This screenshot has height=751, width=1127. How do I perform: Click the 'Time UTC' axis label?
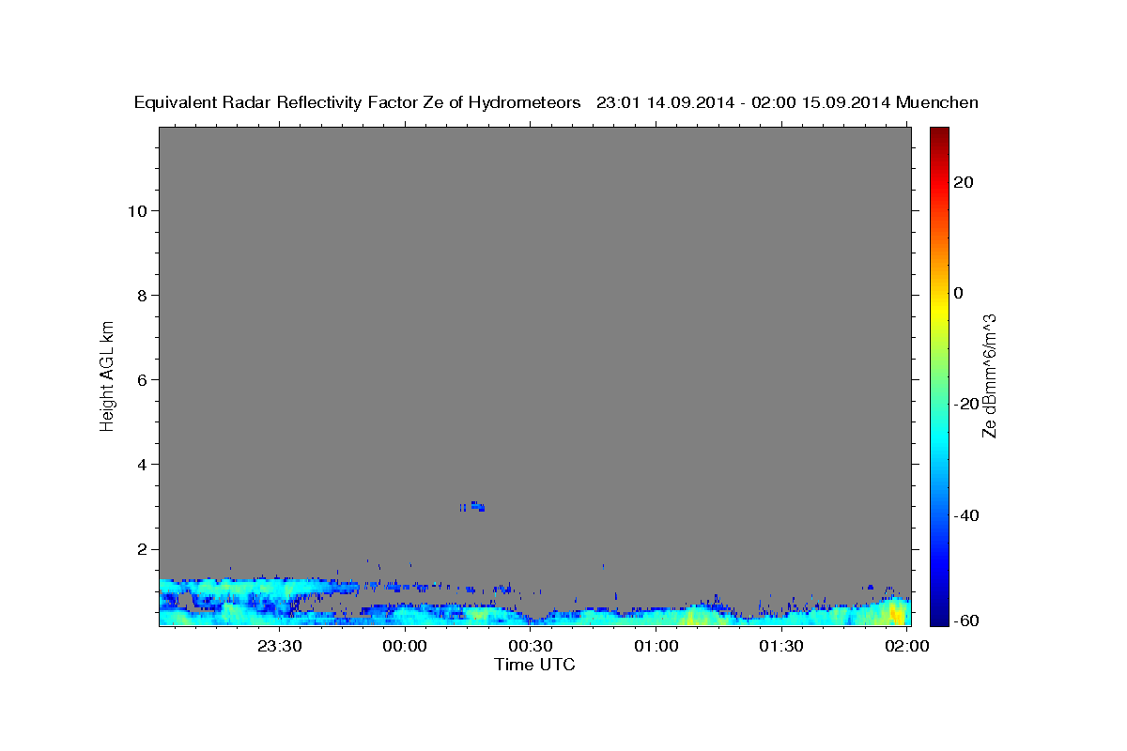point(534,665)
